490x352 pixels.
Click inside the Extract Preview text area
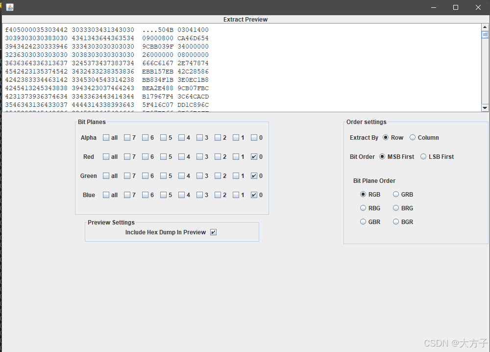(242, 68)
